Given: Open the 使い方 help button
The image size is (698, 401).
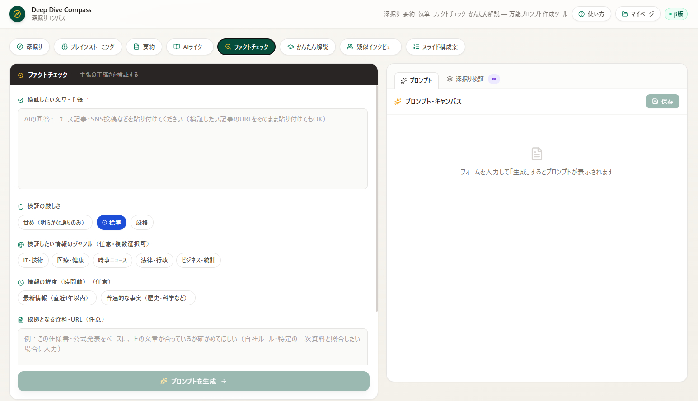Looking at the screenshot, I should point(591,14).
